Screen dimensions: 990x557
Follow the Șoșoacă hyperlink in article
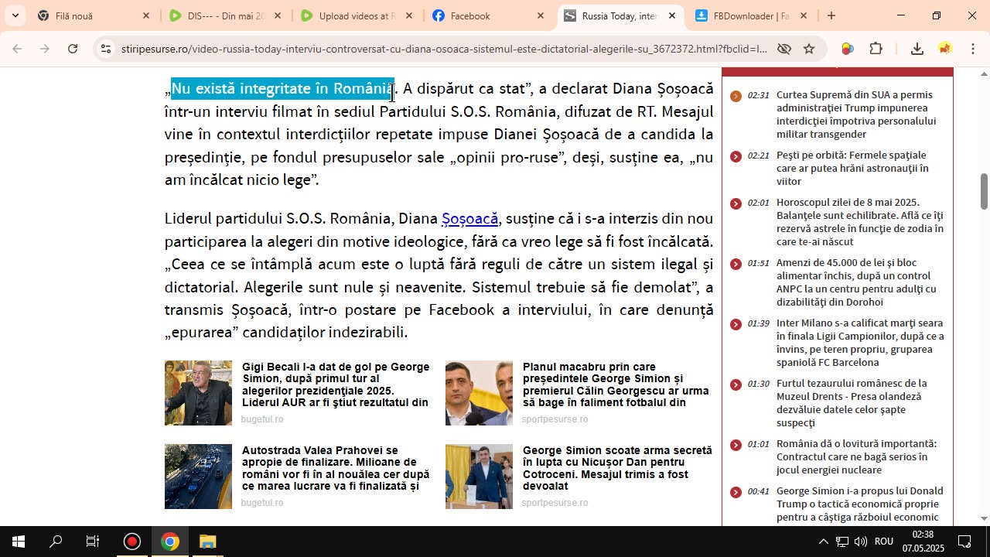(x=469, y=219)
